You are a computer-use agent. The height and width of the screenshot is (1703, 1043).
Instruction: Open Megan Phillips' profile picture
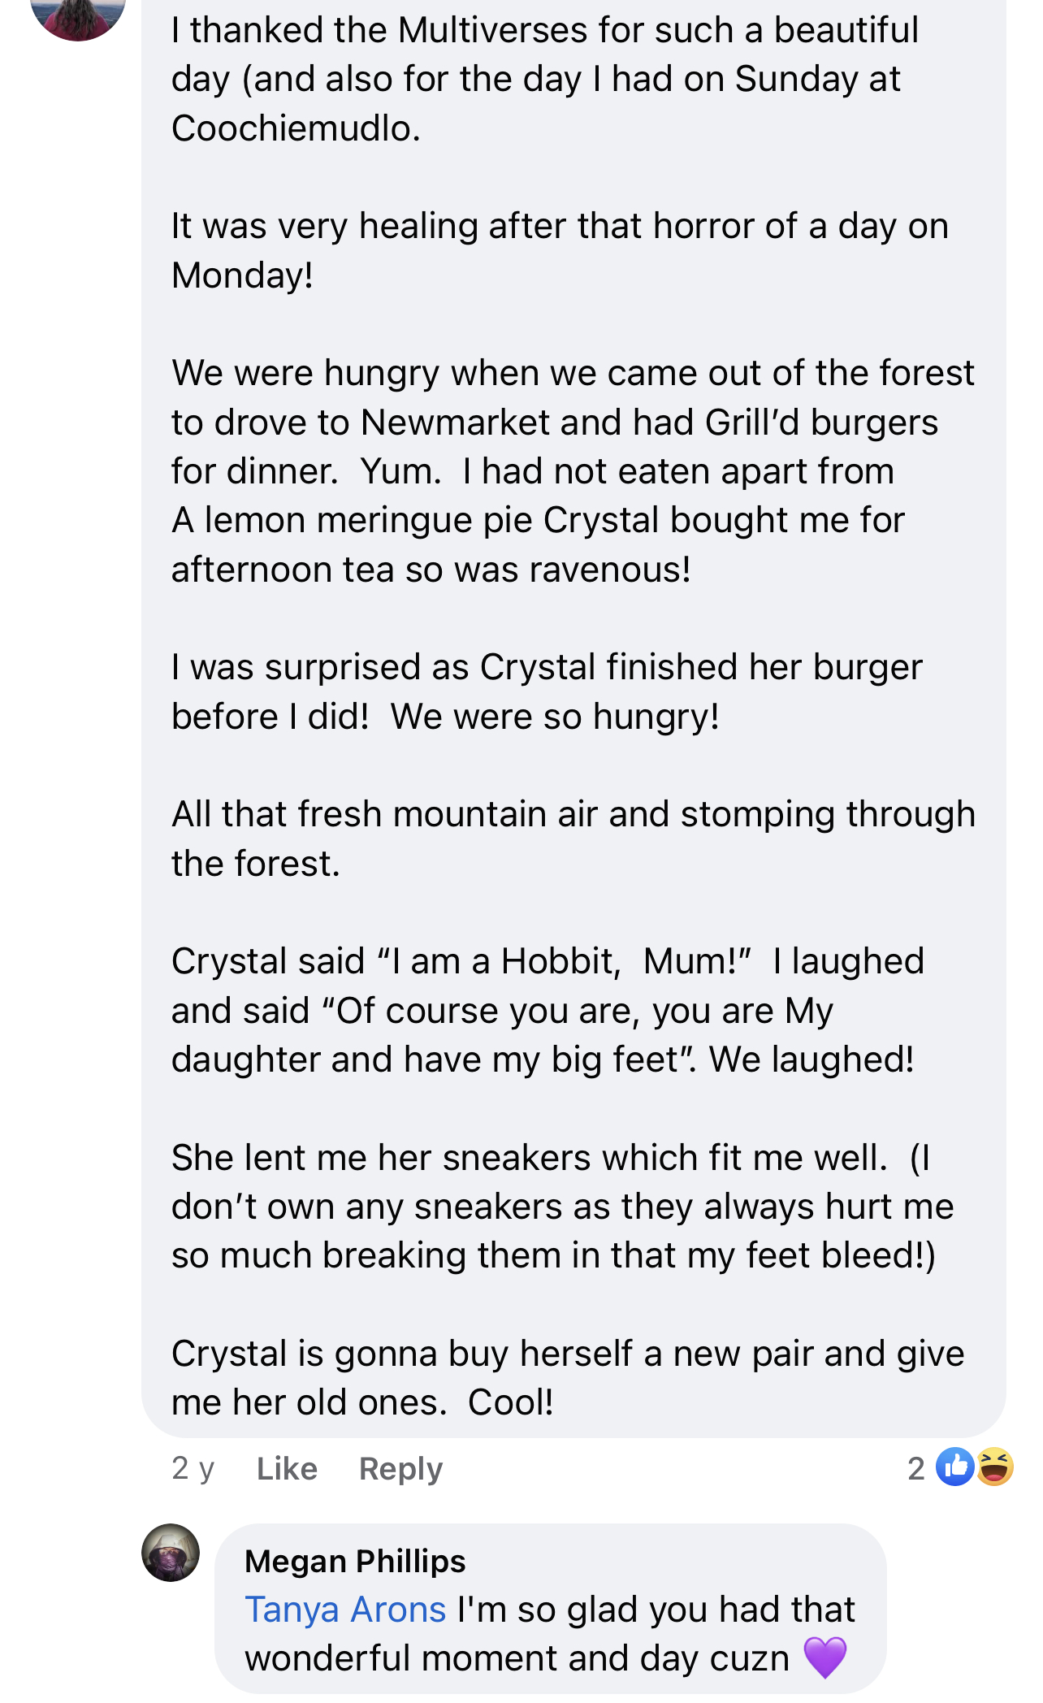(171, 1553)
